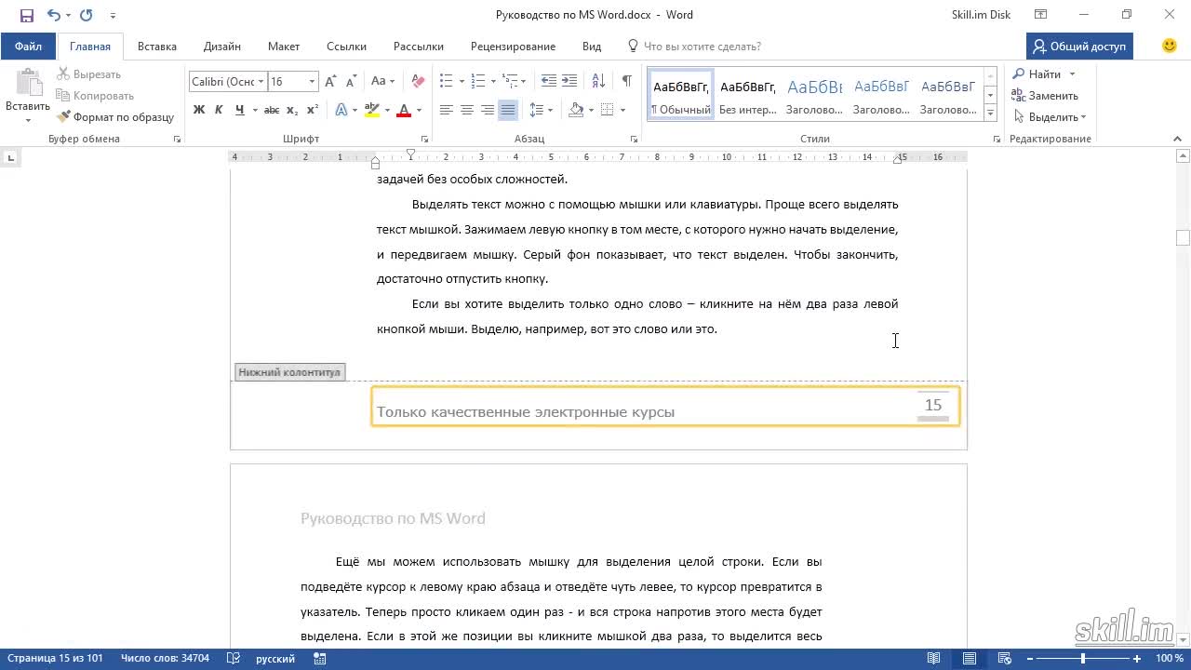The height and width of the screenshot is (670, 1191).
Task: Click in the 'Что вы хотите сделать?' search box
Action: [702, 46]
